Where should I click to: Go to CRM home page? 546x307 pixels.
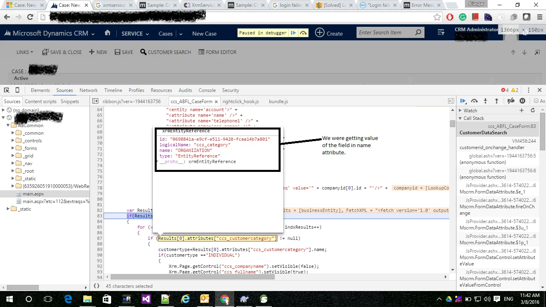point(108,33)
